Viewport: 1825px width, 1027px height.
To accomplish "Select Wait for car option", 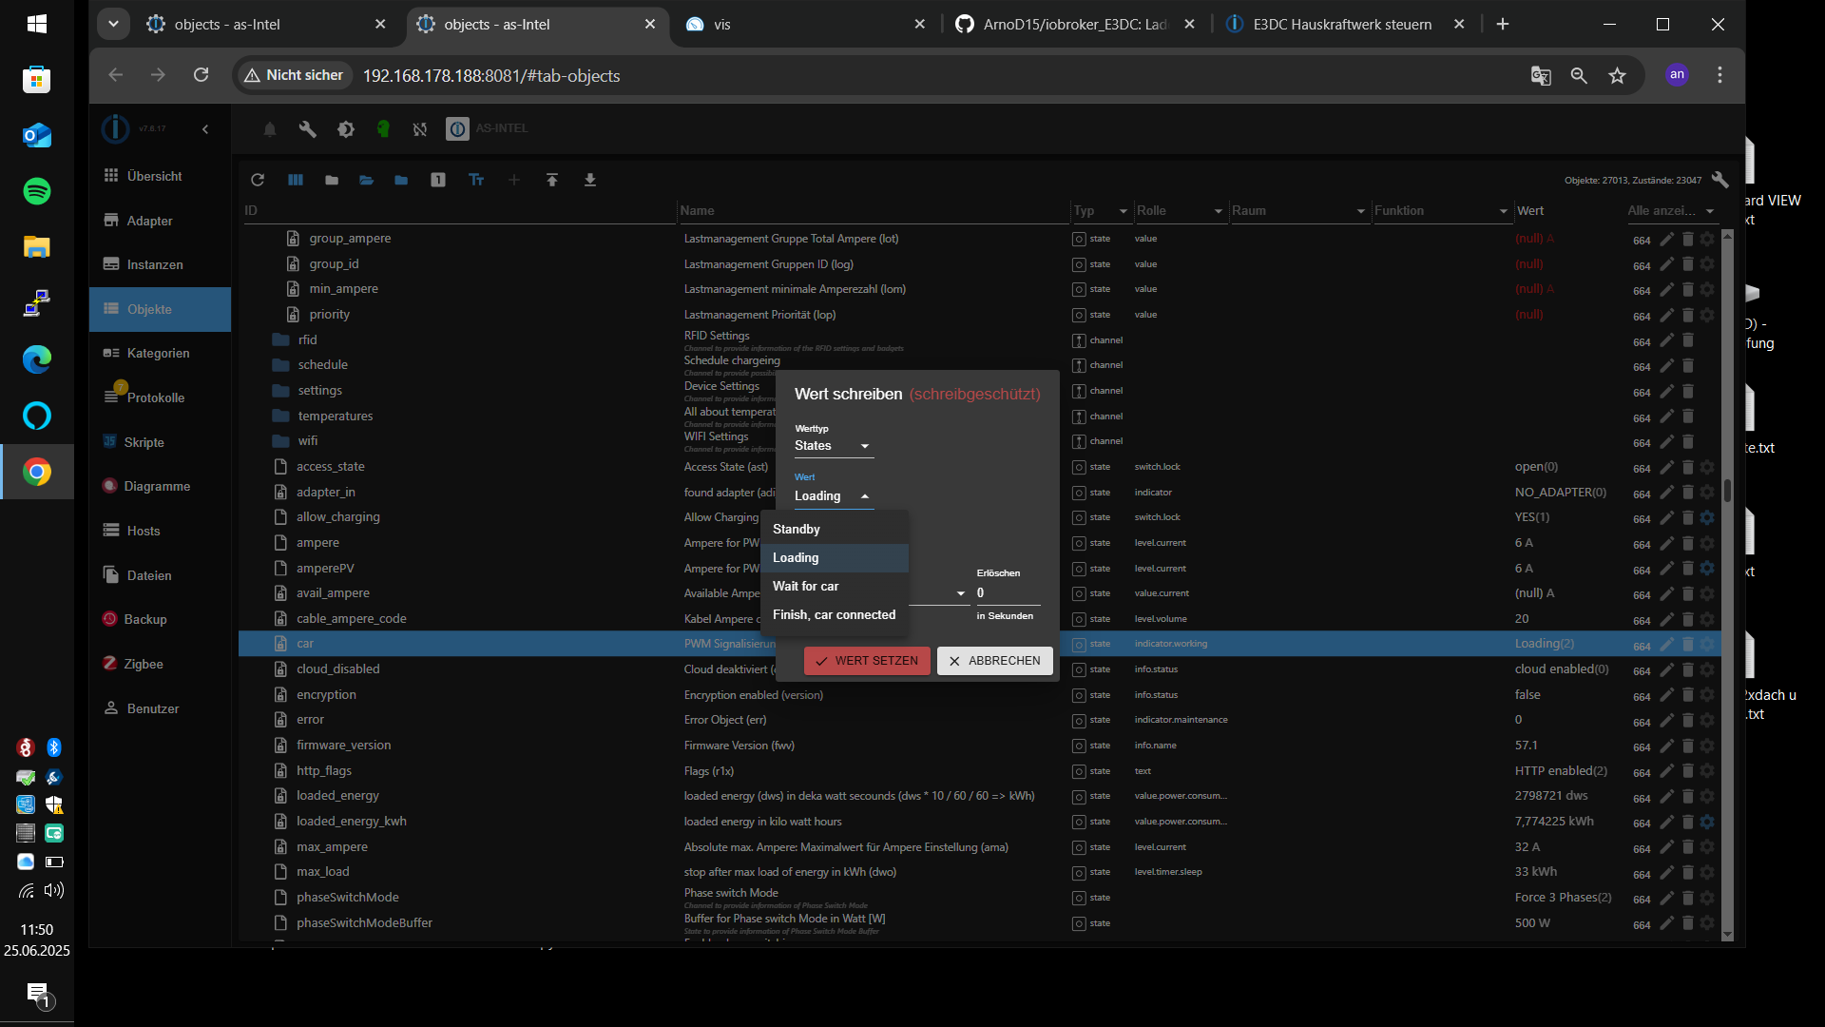I will click(x=834, y=587).
